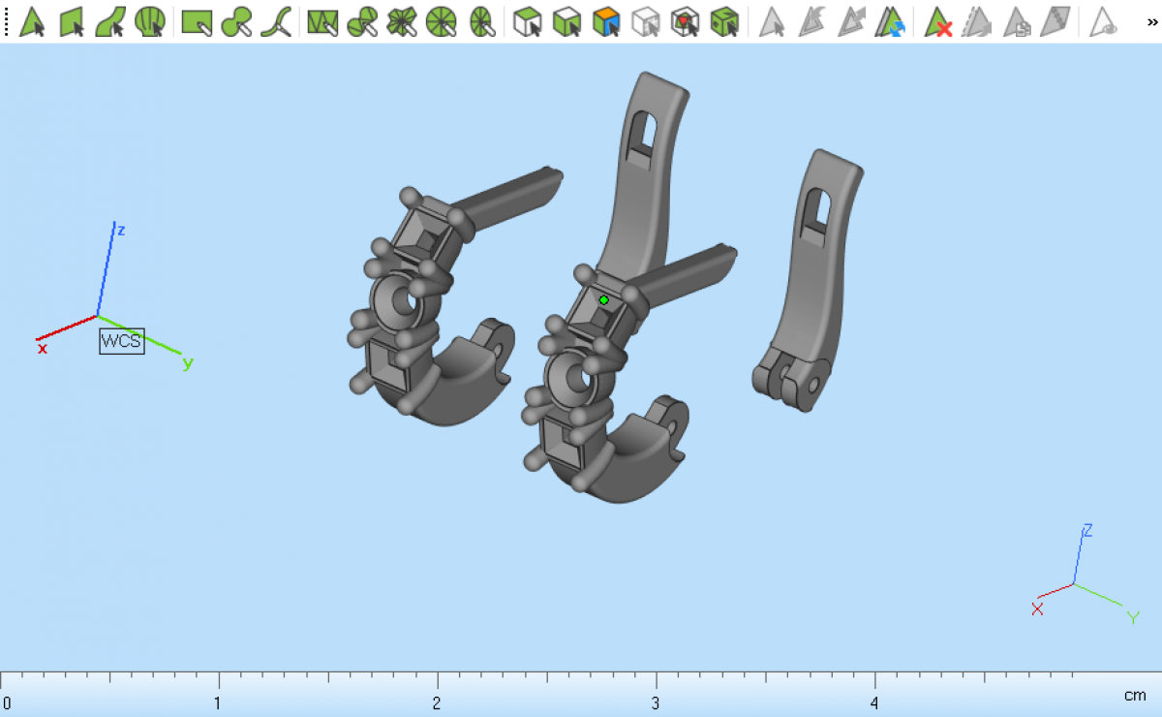Click the toolbar grip handle of dots
The image size is (1162, 717).
click(x=6, y=21)
